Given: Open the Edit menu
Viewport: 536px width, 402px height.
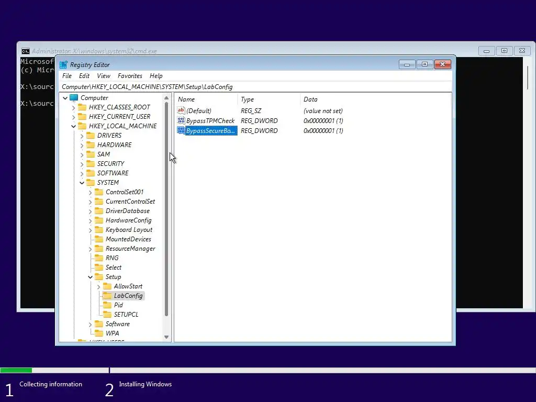Looking at the screenshot, I should pos(84,76).
